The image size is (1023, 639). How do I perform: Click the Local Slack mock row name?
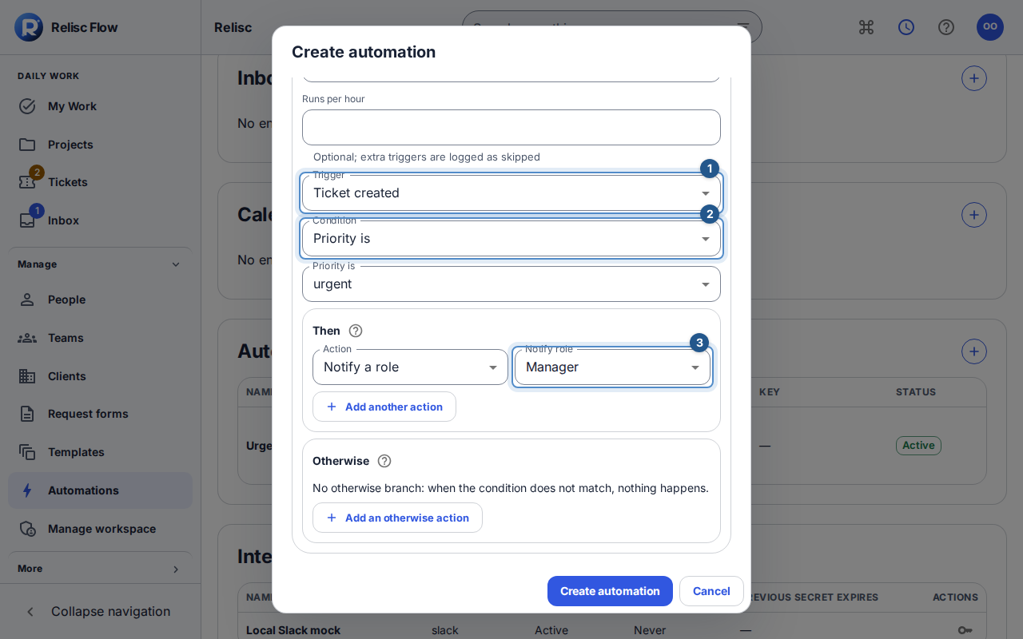tap(293, 630)
